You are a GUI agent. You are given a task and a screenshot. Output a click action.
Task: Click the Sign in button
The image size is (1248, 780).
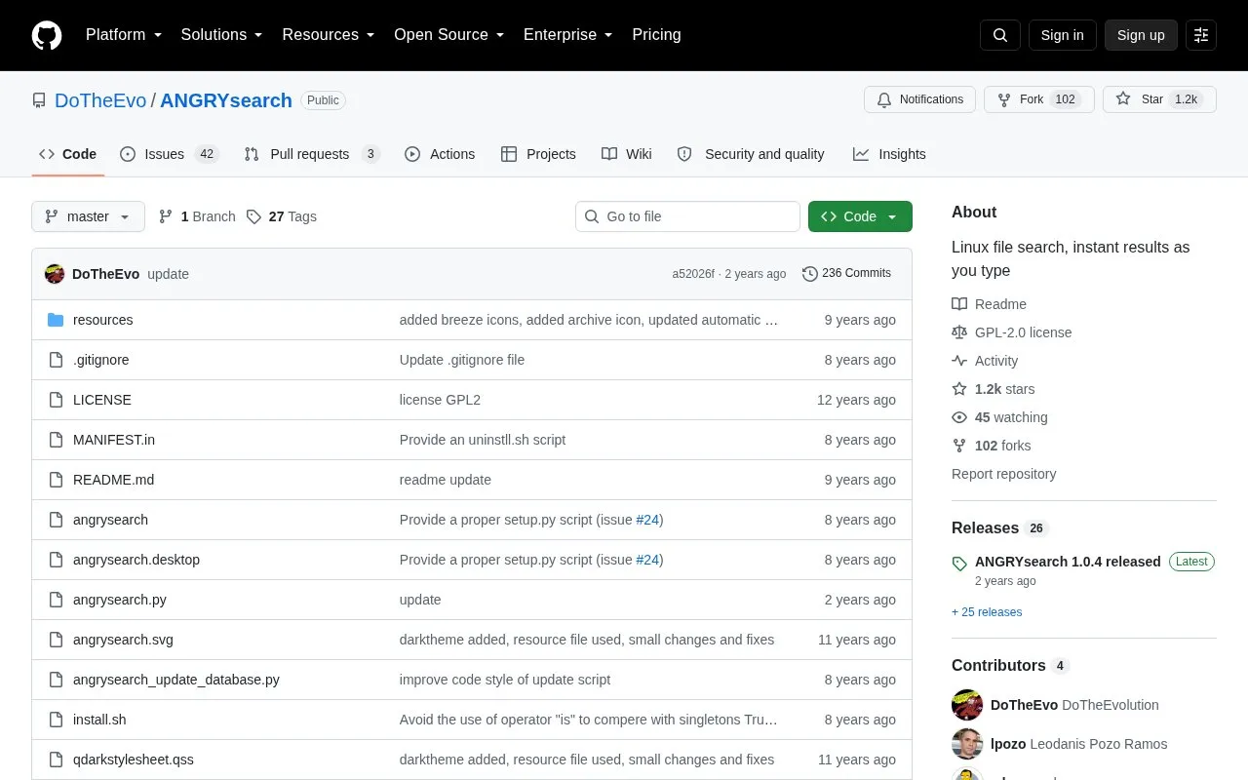tap(1062, 35)
